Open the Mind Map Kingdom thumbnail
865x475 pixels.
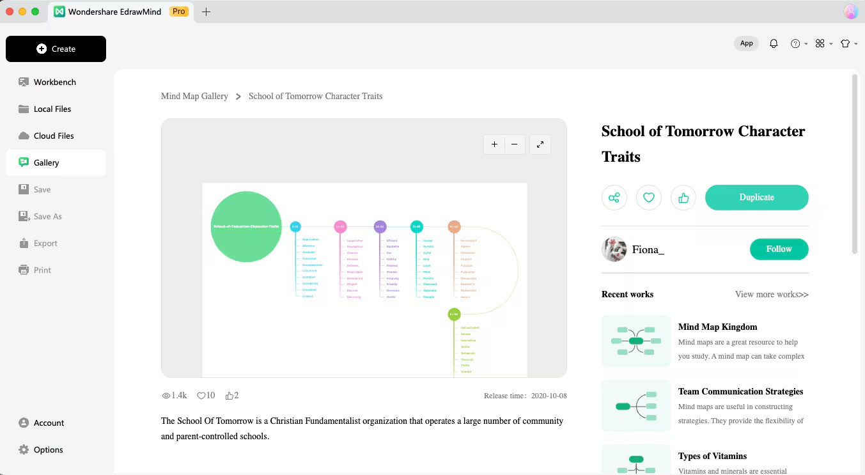click(636, 341)
